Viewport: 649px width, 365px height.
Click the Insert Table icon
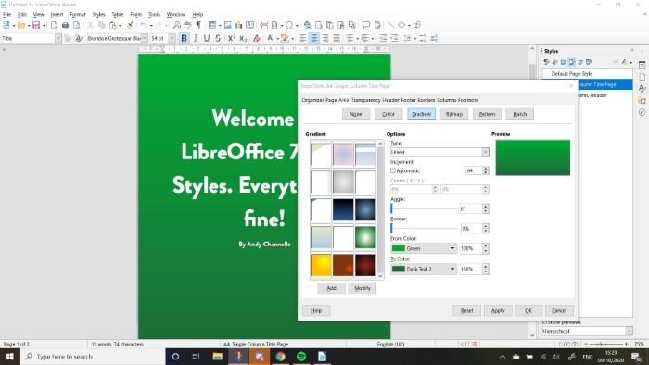coord(212,25)
